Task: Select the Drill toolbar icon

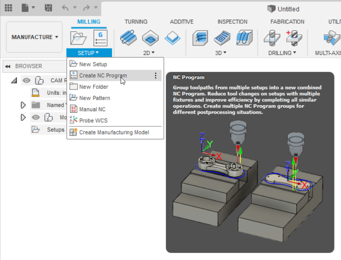Action: (272, 38)
